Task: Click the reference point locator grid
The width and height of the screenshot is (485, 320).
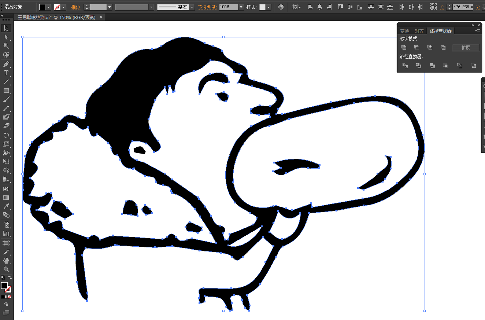Action: [x=433, y=7]
